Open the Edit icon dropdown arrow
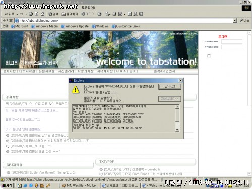Viewport: 252px width, 189px height. (124, 14)
